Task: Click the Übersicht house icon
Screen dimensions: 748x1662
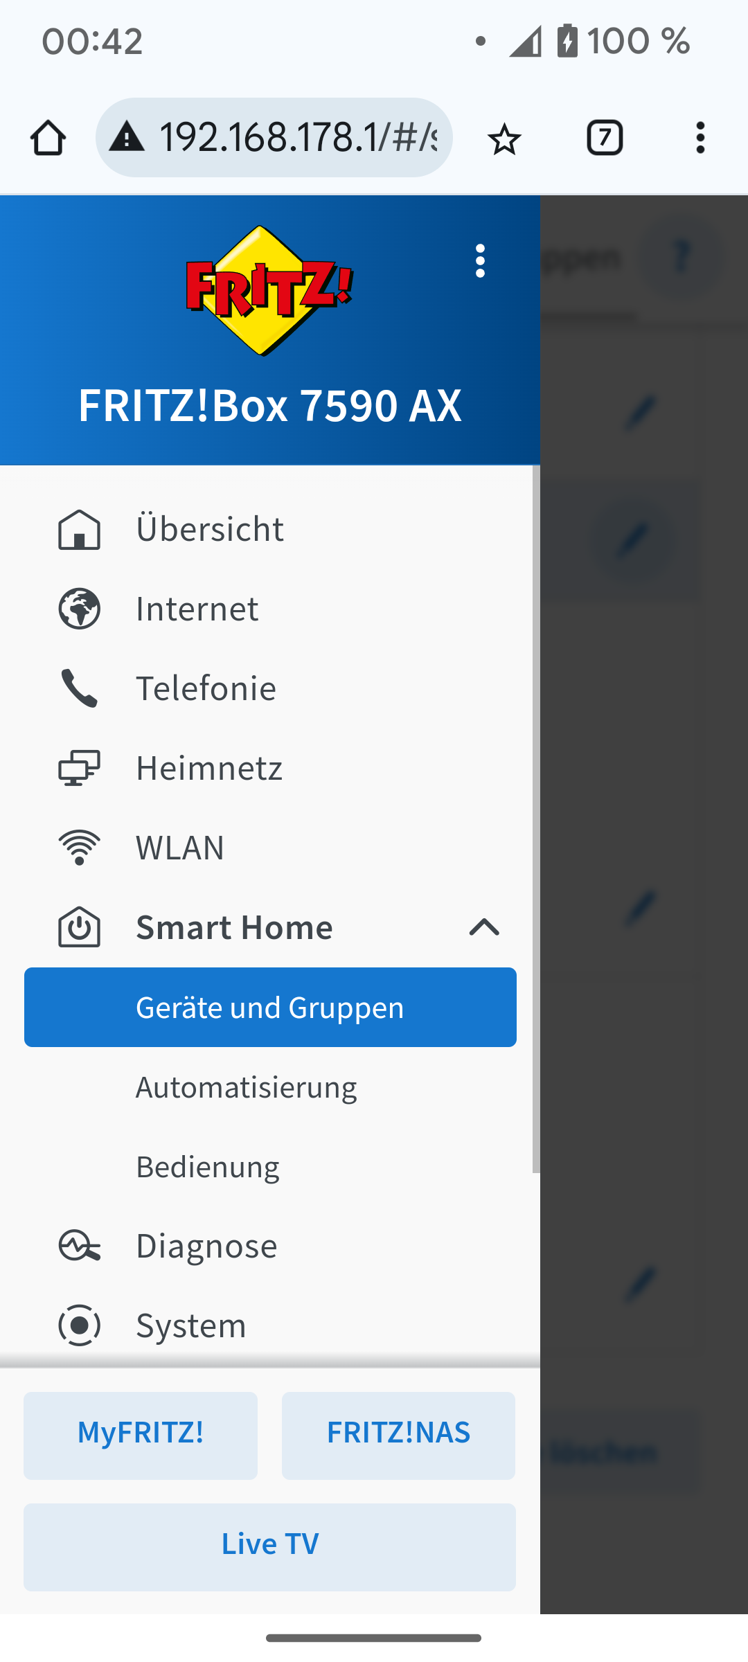Action: click(79, 529)
